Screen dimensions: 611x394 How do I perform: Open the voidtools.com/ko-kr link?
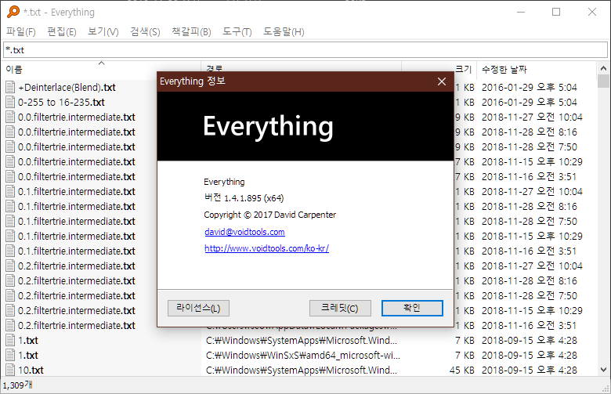pos(266,248)
